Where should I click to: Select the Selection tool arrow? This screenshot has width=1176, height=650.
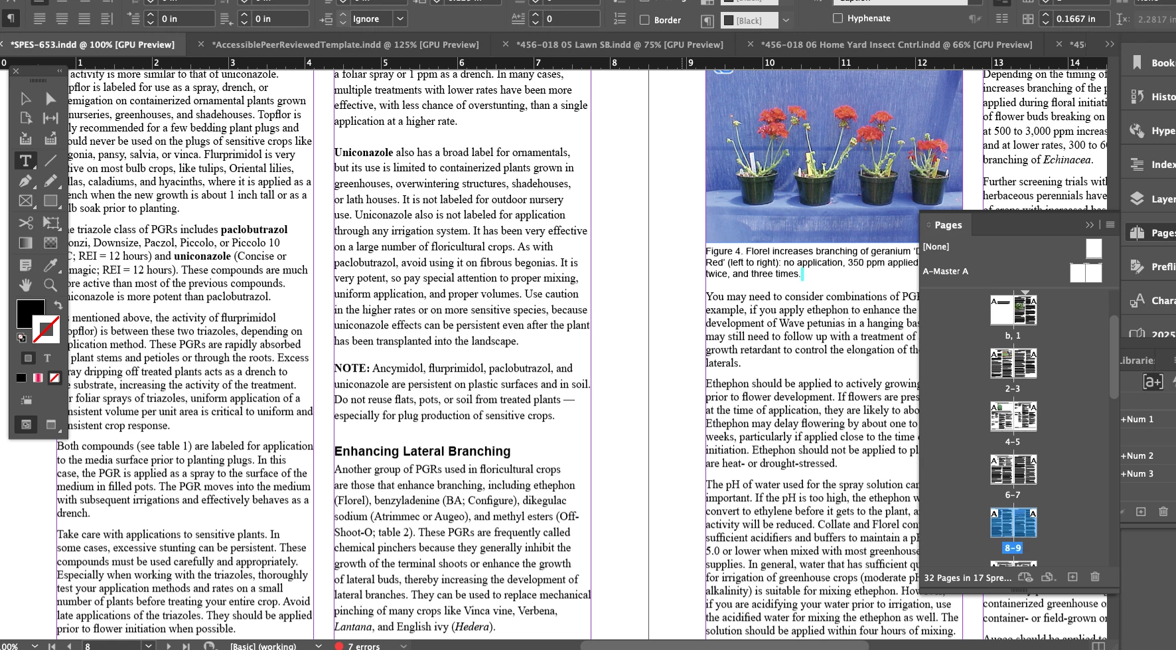26,99
